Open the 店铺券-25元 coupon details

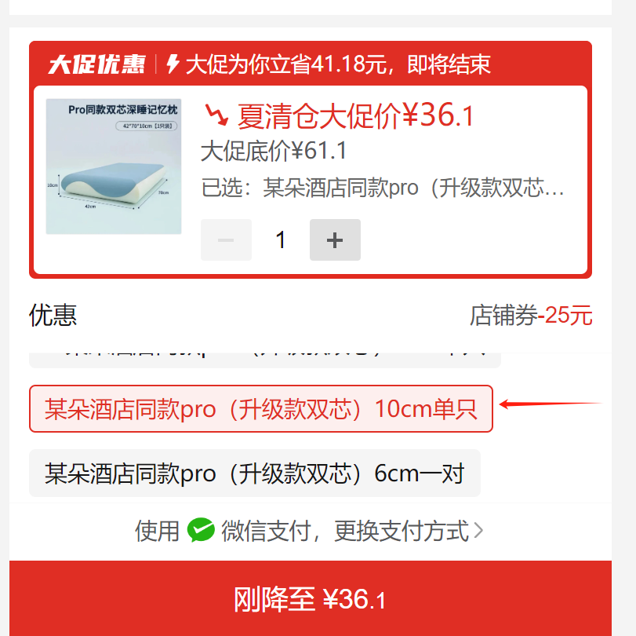pyautogui.click(x=531, y=315)
